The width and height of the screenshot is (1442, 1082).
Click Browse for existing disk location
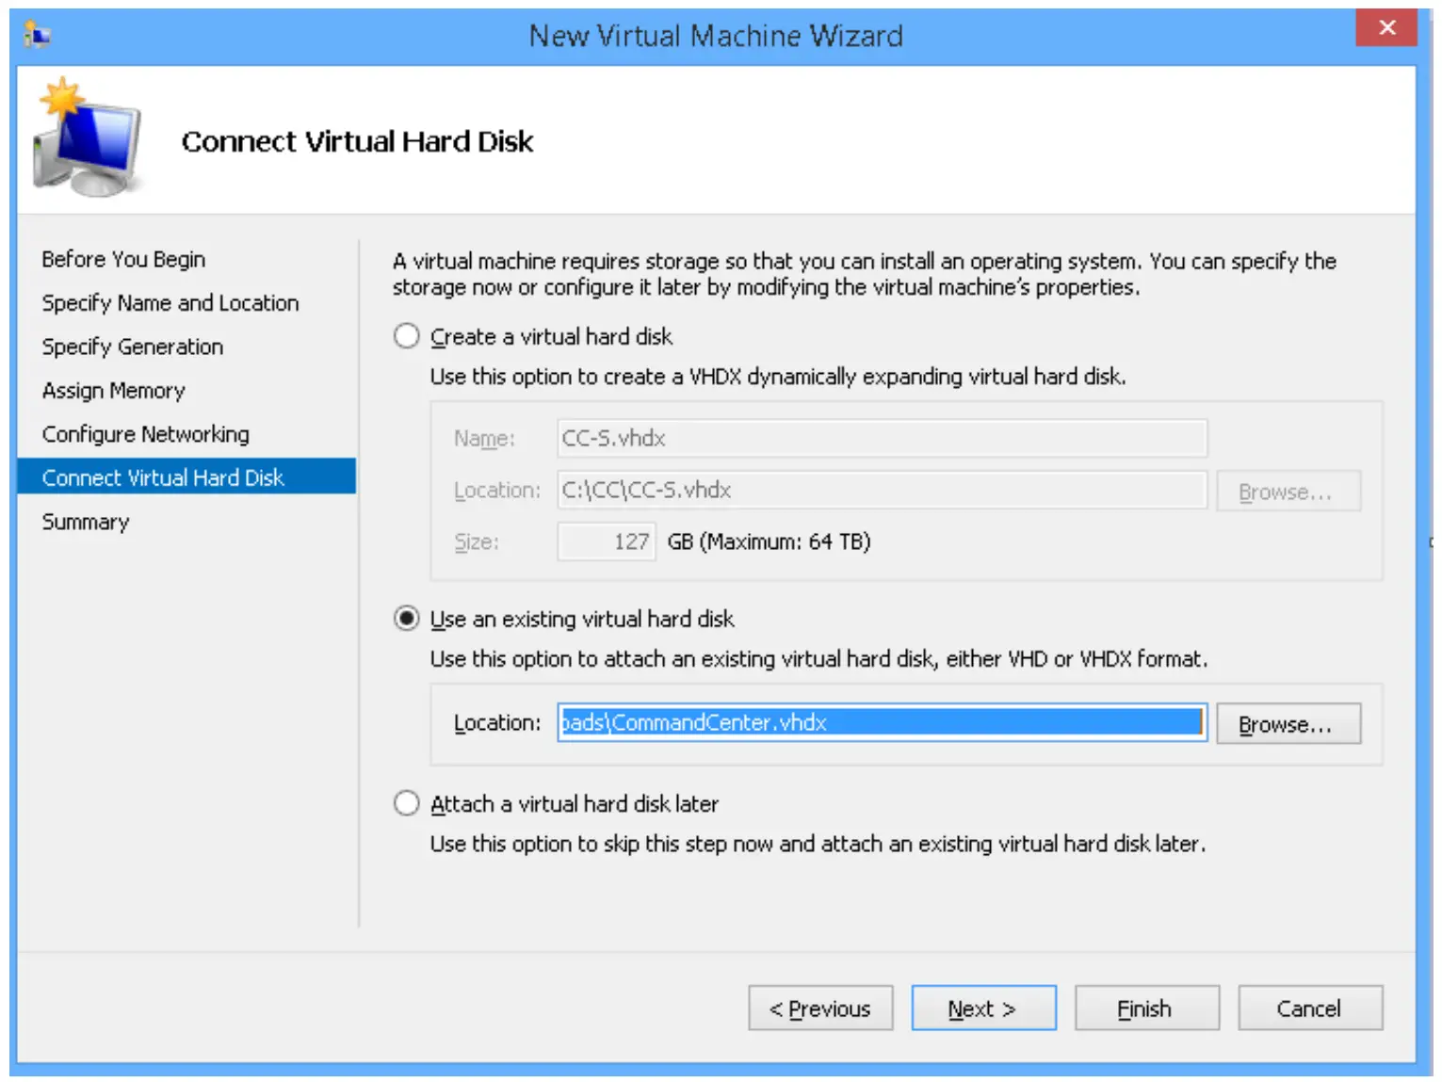[1287, 724]
